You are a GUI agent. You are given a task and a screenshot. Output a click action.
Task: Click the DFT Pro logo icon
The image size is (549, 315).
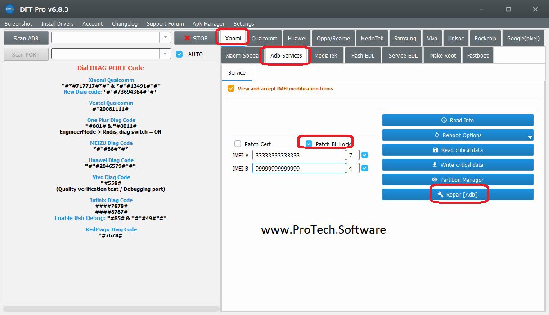click(x=9, y=9)
